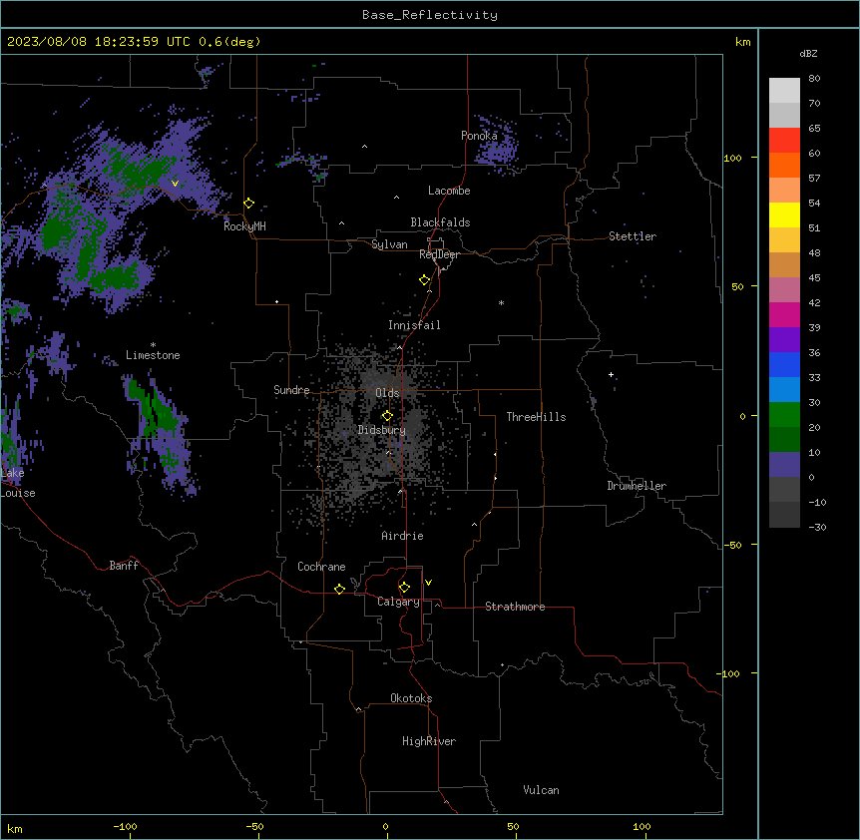Click the yellow v marker east of Calgary diamond
860x840 pixels.
coord(428,583)
